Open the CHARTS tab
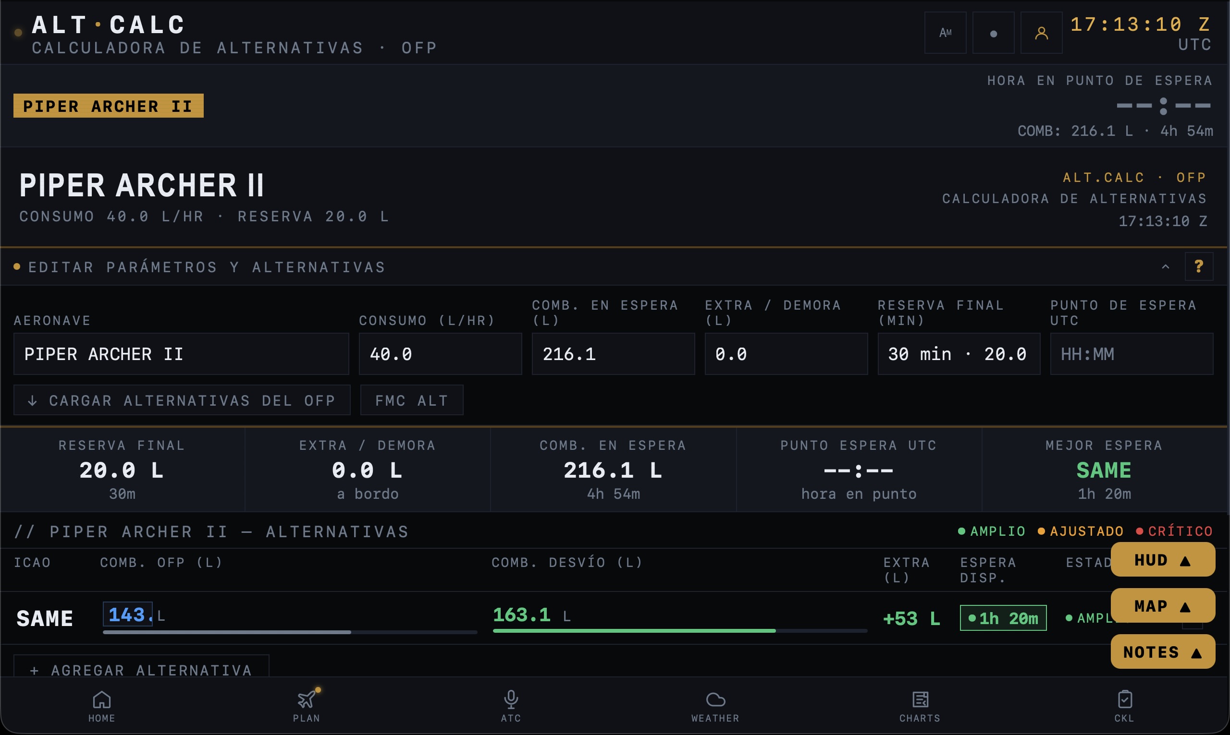The height and width of the screenshot is (735, 1230). 920,706
